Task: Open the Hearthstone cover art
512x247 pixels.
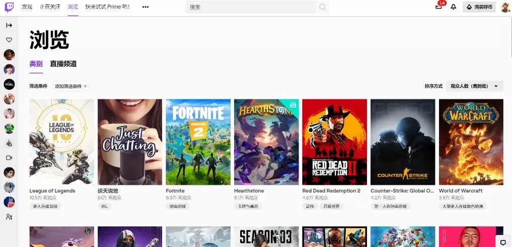Action: (266, 142)
